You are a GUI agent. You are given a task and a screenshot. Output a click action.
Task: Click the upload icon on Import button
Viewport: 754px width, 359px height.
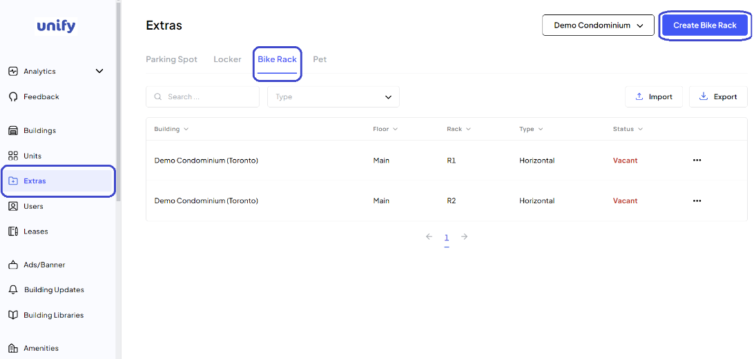639,96
